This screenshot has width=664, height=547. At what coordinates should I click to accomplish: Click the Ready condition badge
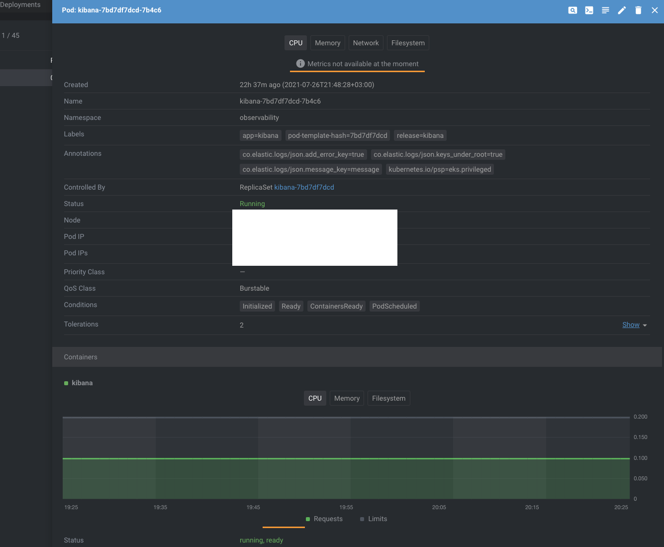tap(291, 306)
